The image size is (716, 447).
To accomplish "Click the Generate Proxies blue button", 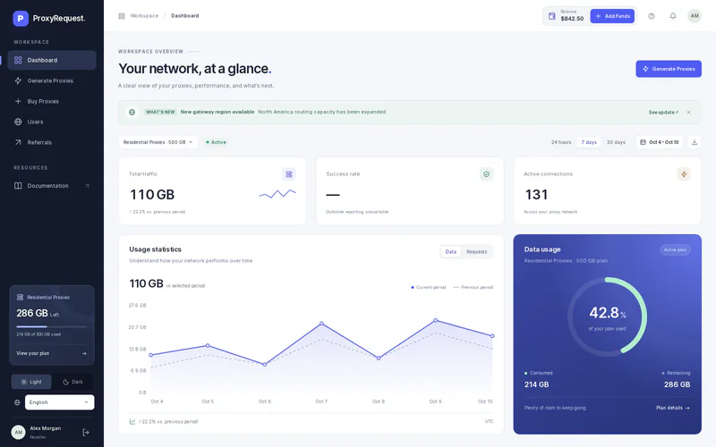I will 669,69.
